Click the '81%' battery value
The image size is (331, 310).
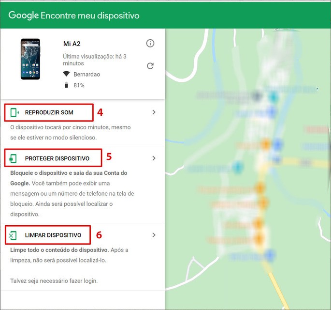[79, 85]
